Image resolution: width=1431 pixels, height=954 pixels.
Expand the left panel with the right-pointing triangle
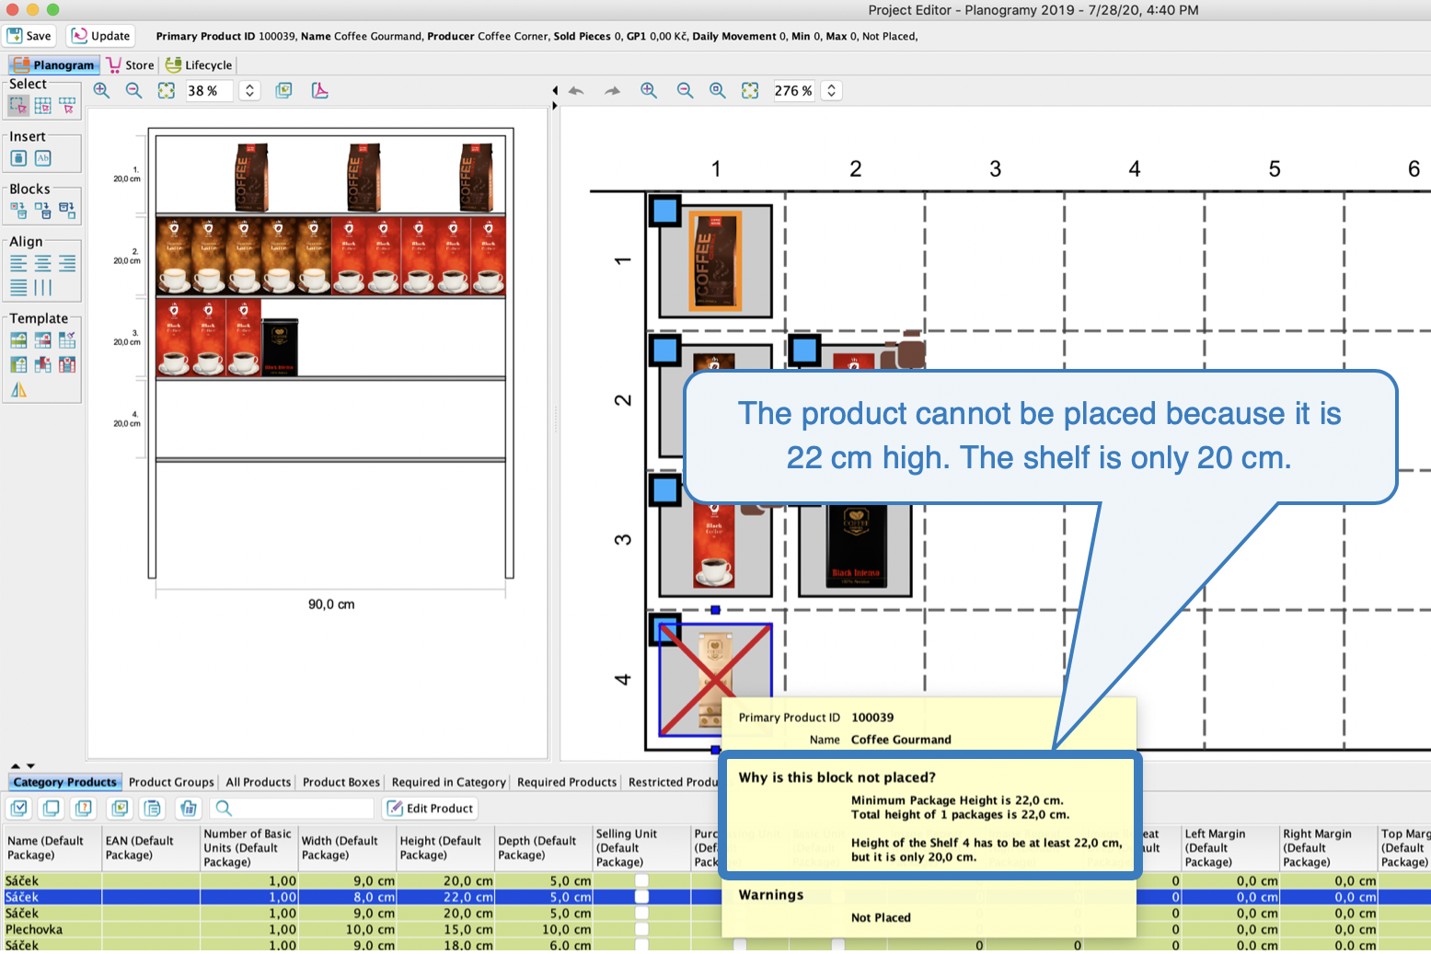coord(555,106)
